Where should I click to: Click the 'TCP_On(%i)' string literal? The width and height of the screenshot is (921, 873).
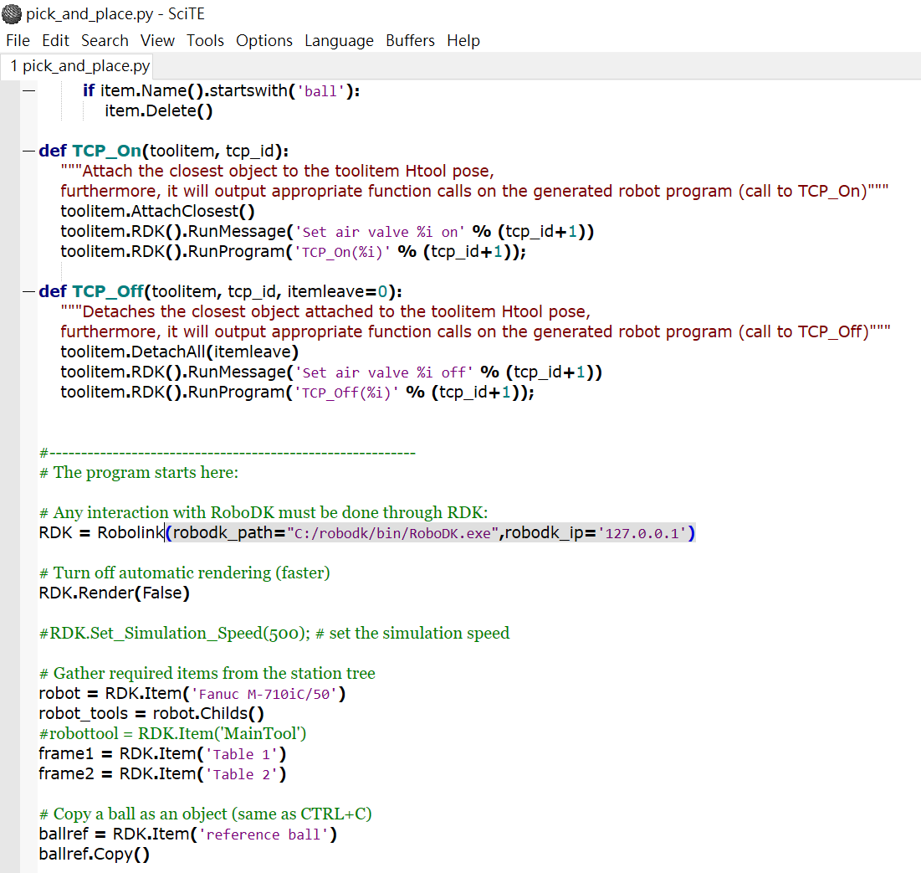[342, 252]
